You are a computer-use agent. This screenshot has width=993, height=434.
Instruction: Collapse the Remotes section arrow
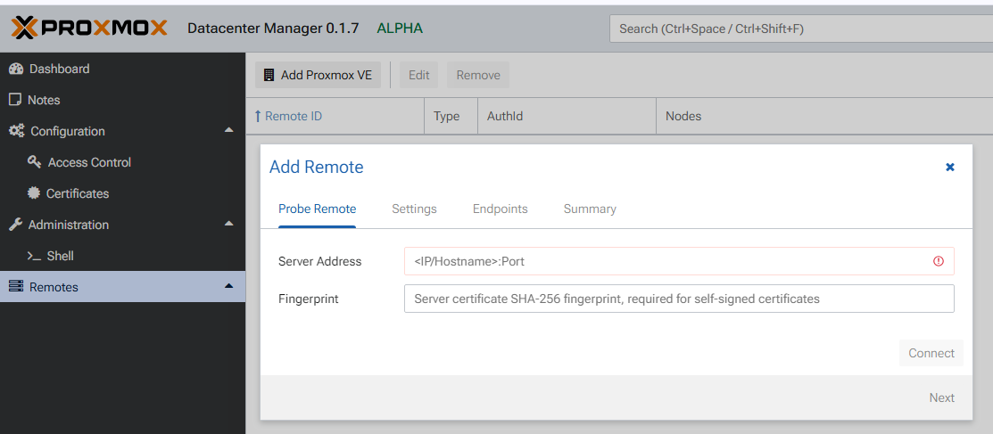coord(228,286)
